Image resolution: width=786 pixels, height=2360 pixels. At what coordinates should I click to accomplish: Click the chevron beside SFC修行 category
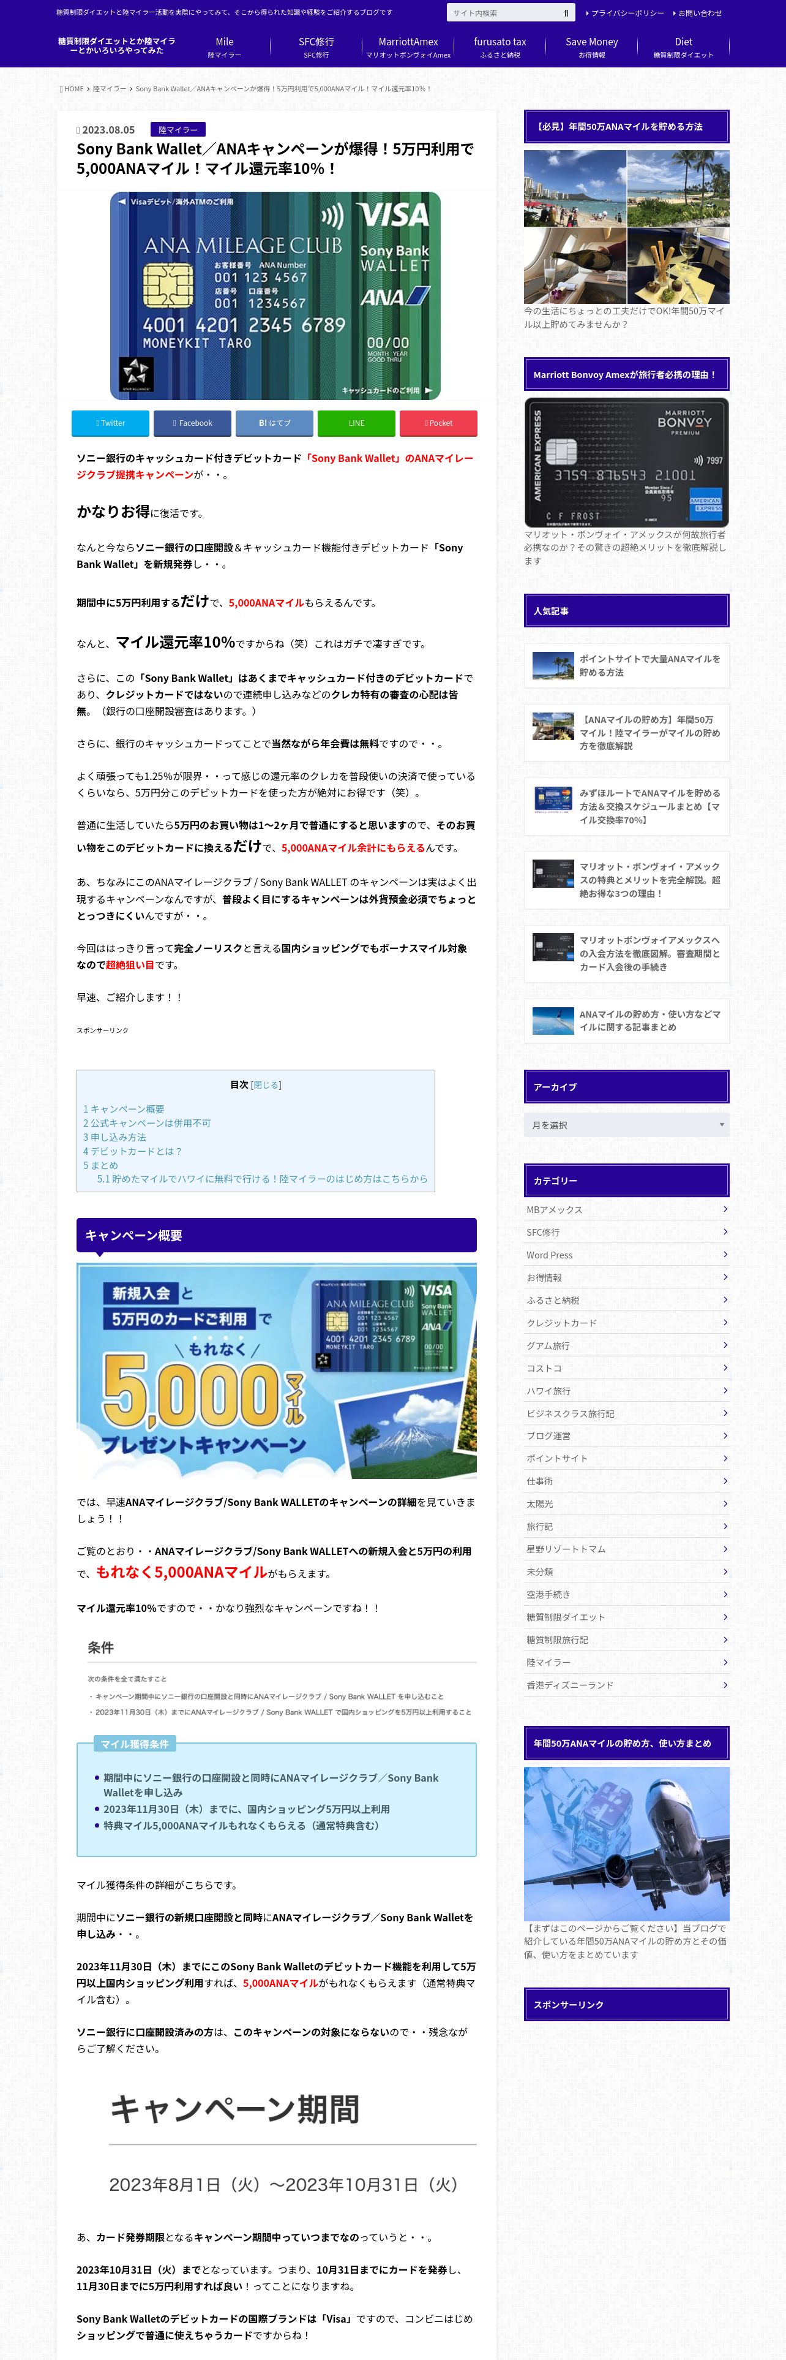coord(725,1232)
